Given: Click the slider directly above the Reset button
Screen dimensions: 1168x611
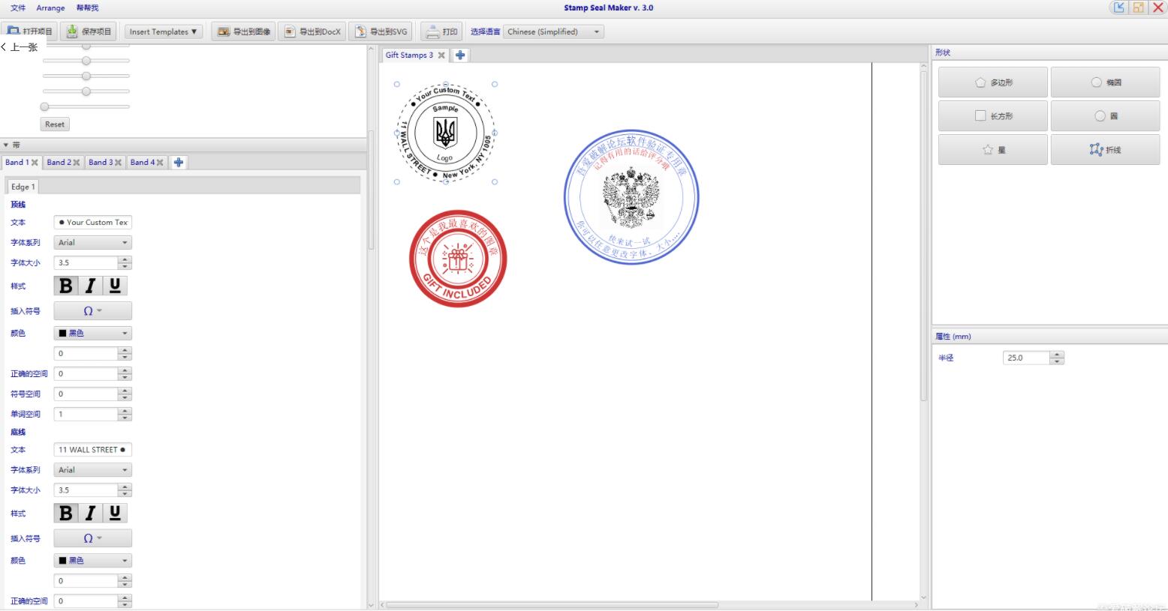Looking at the screenshot, I should (86, 106).
